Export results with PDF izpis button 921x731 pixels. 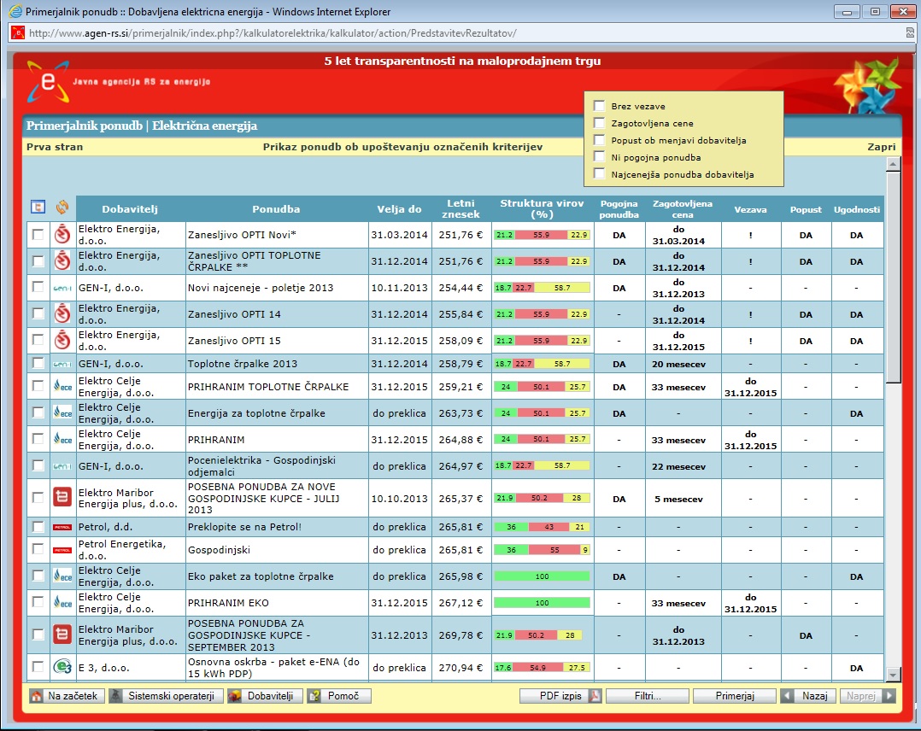point(561,696)
